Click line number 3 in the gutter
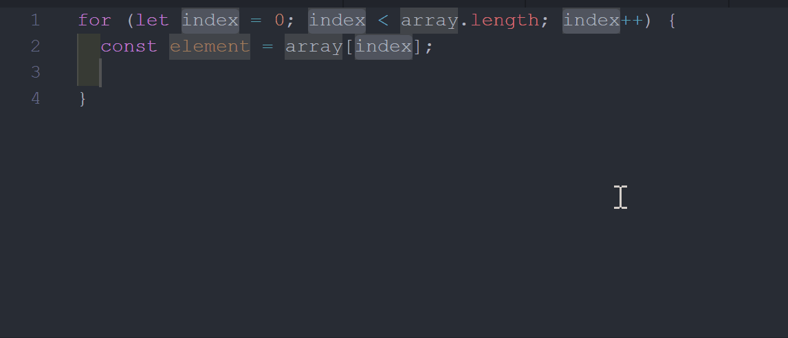 click(35, 73)
